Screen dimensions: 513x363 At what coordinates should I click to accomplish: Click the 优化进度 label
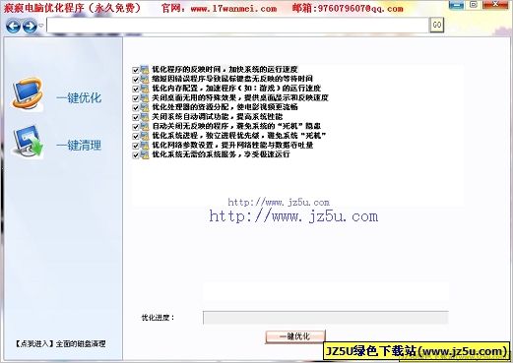point(158,318)
